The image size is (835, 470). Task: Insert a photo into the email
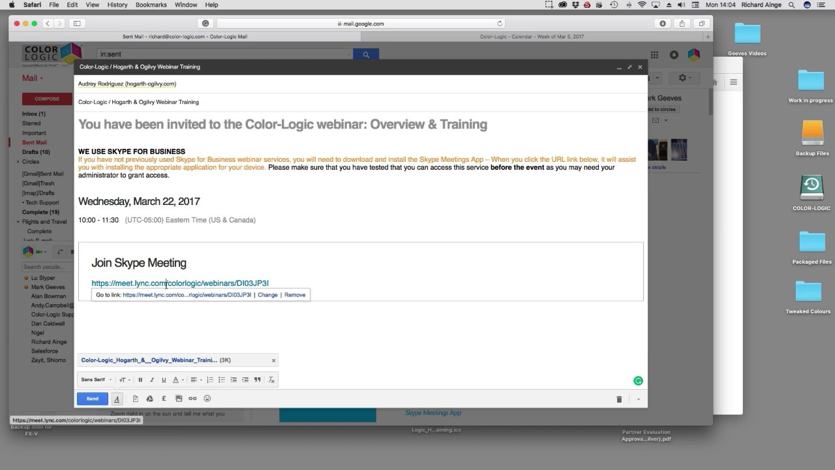pos(178,399)
